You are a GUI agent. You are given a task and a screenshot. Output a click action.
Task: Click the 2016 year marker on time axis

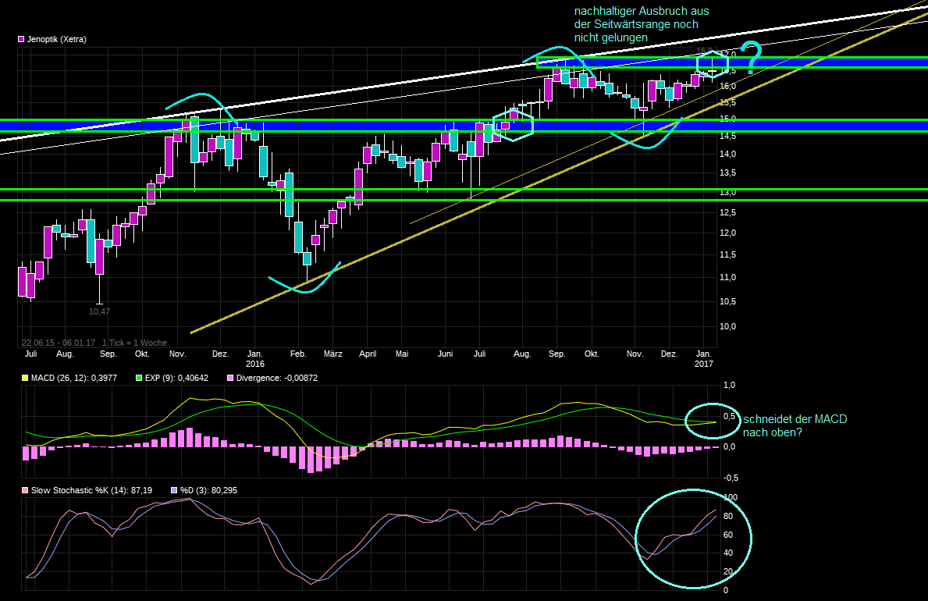(255, 364)
